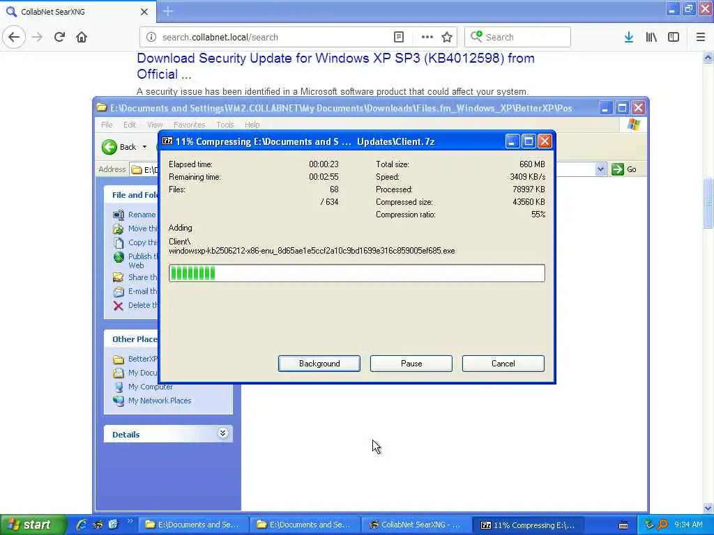Click the E-mail this file icon
The height and width of the screenshot is (535, 714).
[119, 292]
